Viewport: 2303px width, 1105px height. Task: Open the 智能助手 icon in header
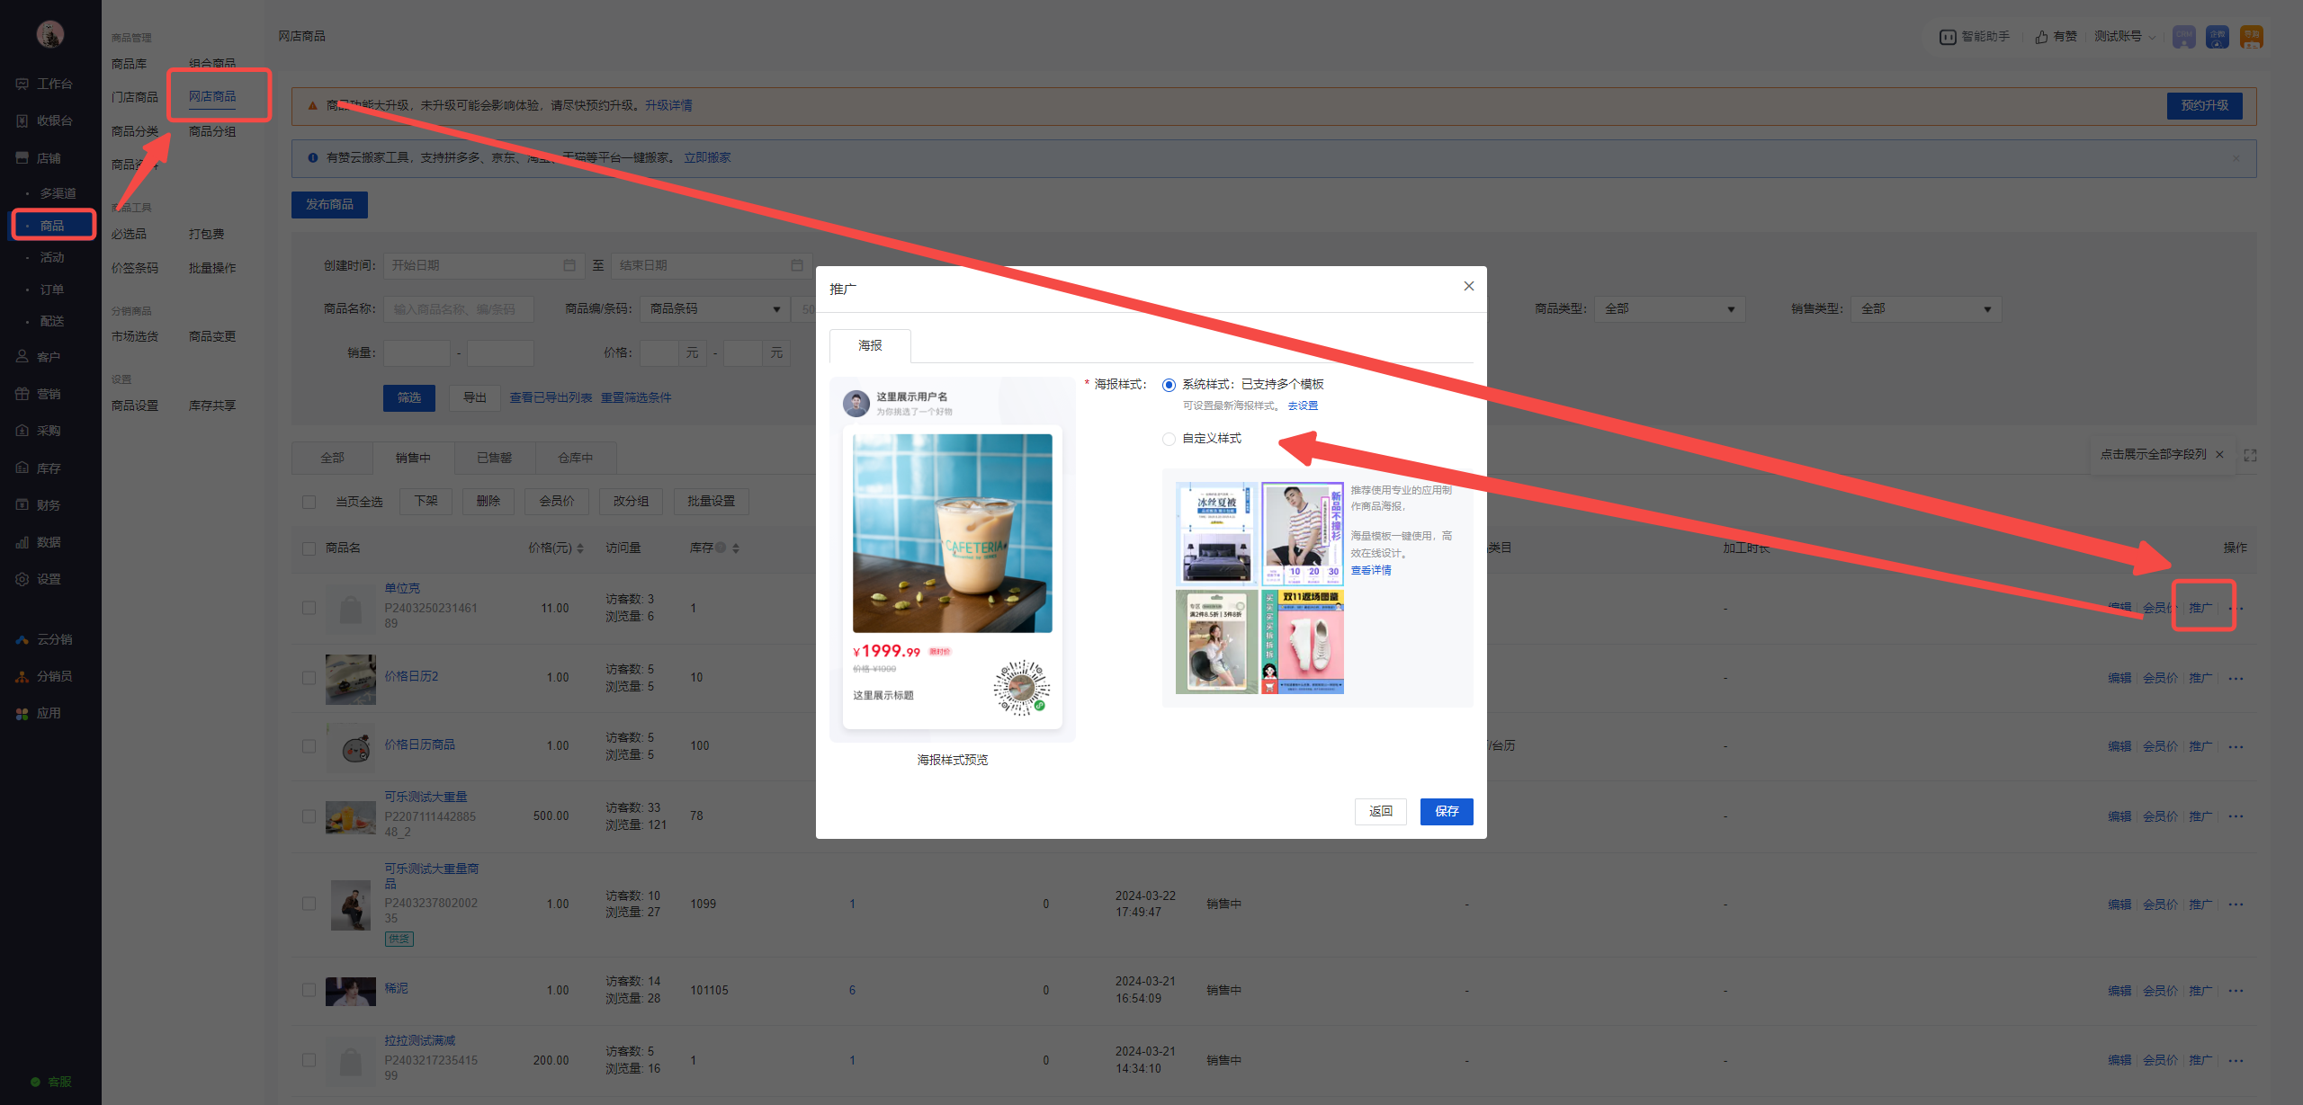pos(1948,37)
